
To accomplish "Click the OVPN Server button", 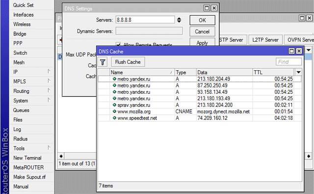I will 300,40.
